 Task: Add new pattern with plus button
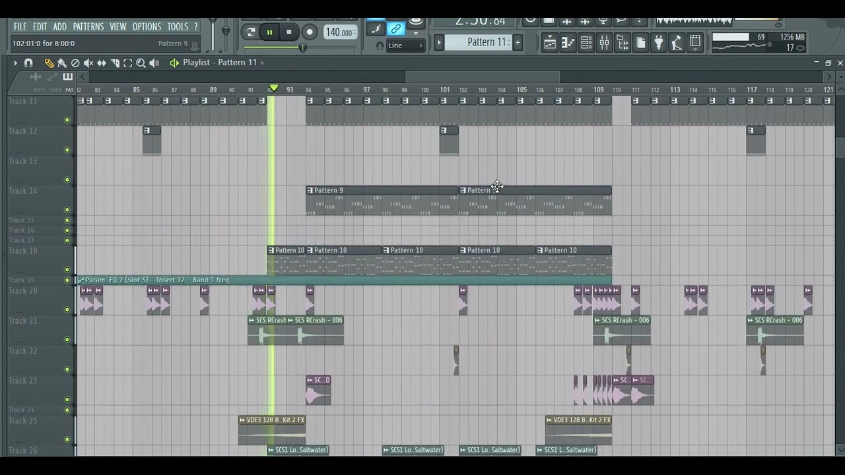point(518,43)
